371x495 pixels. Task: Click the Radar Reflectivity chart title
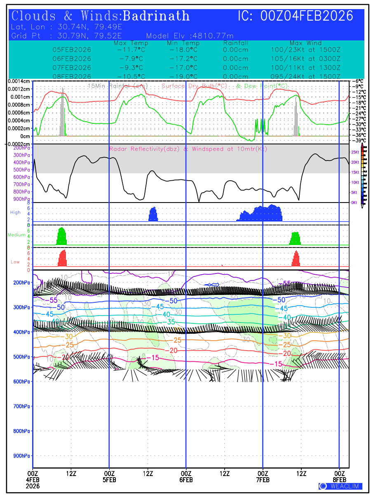(x=188, y=149)
